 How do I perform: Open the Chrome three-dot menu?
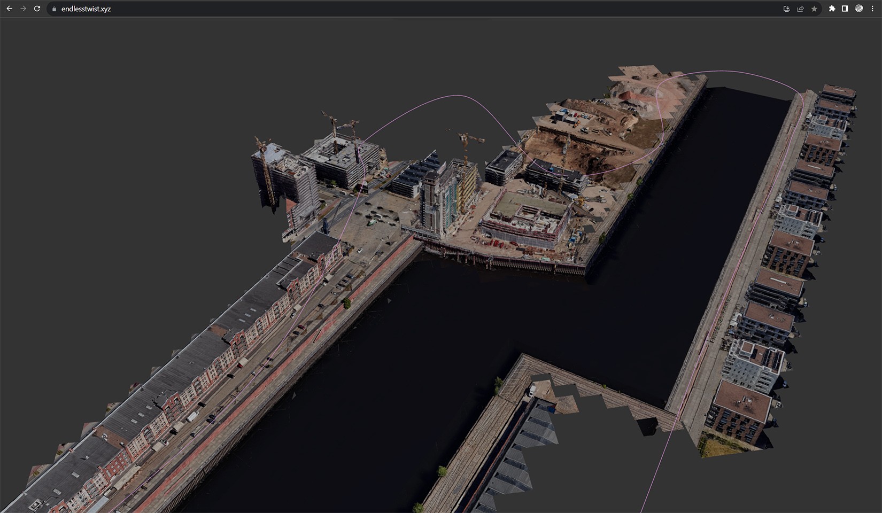(872, 9)
